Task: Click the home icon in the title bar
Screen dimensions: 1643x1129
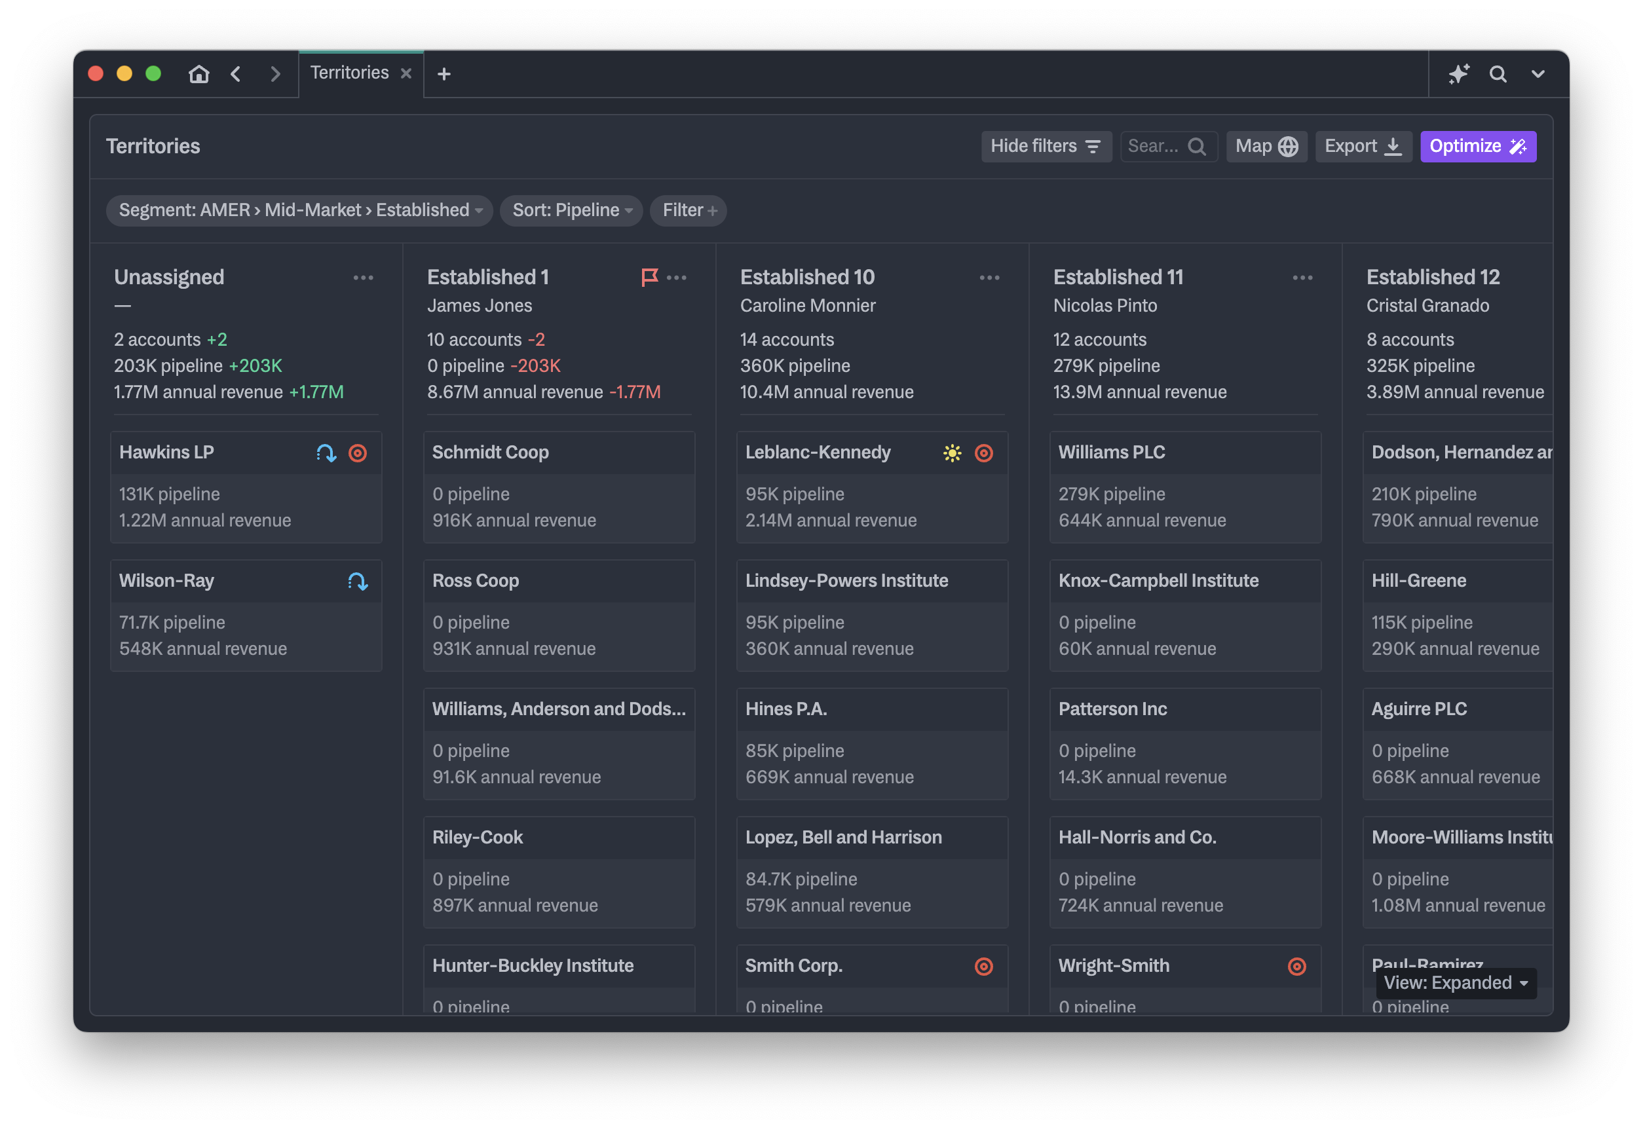Action: coord(199,73)
